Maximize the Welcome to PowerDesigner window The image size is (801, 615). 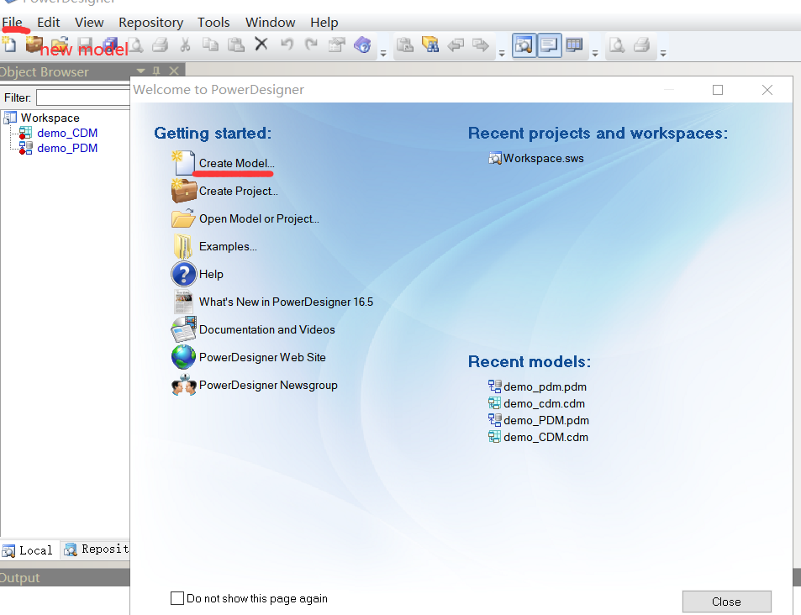coord(718,90)
